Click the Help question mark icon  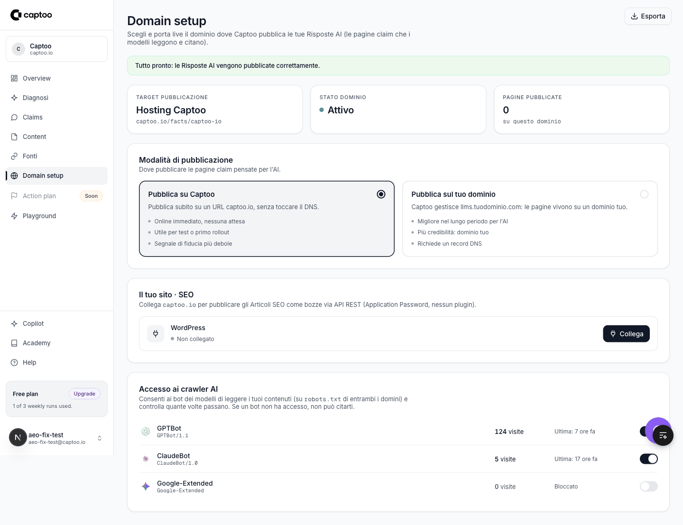(x=14, y=362)
